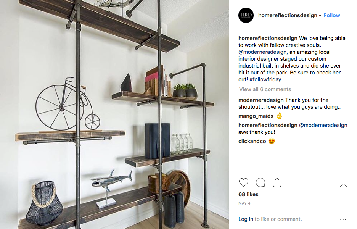The height and width of the screenshot is (229, 357).
Task: Open the clickandco commenter profile
Action: pos(252,141)
